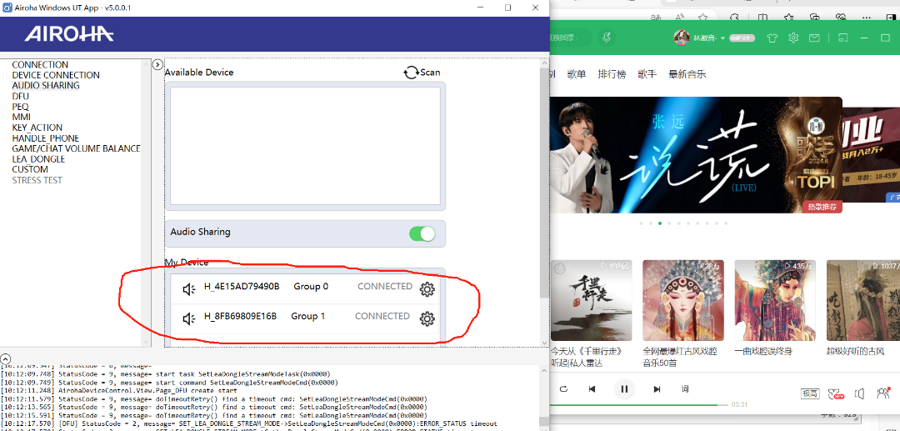This screenshot has height=431, width=900.
Task: Click the Group 1 label
Action: pos(308,316)
